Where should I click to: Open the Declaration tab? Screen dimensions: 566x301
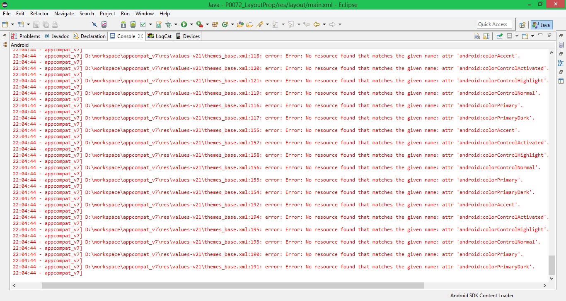pyautogui.click(x=89, y=36)
